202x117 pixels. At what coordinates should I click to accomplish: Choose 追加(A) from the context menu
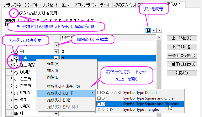tap(53, 64)
